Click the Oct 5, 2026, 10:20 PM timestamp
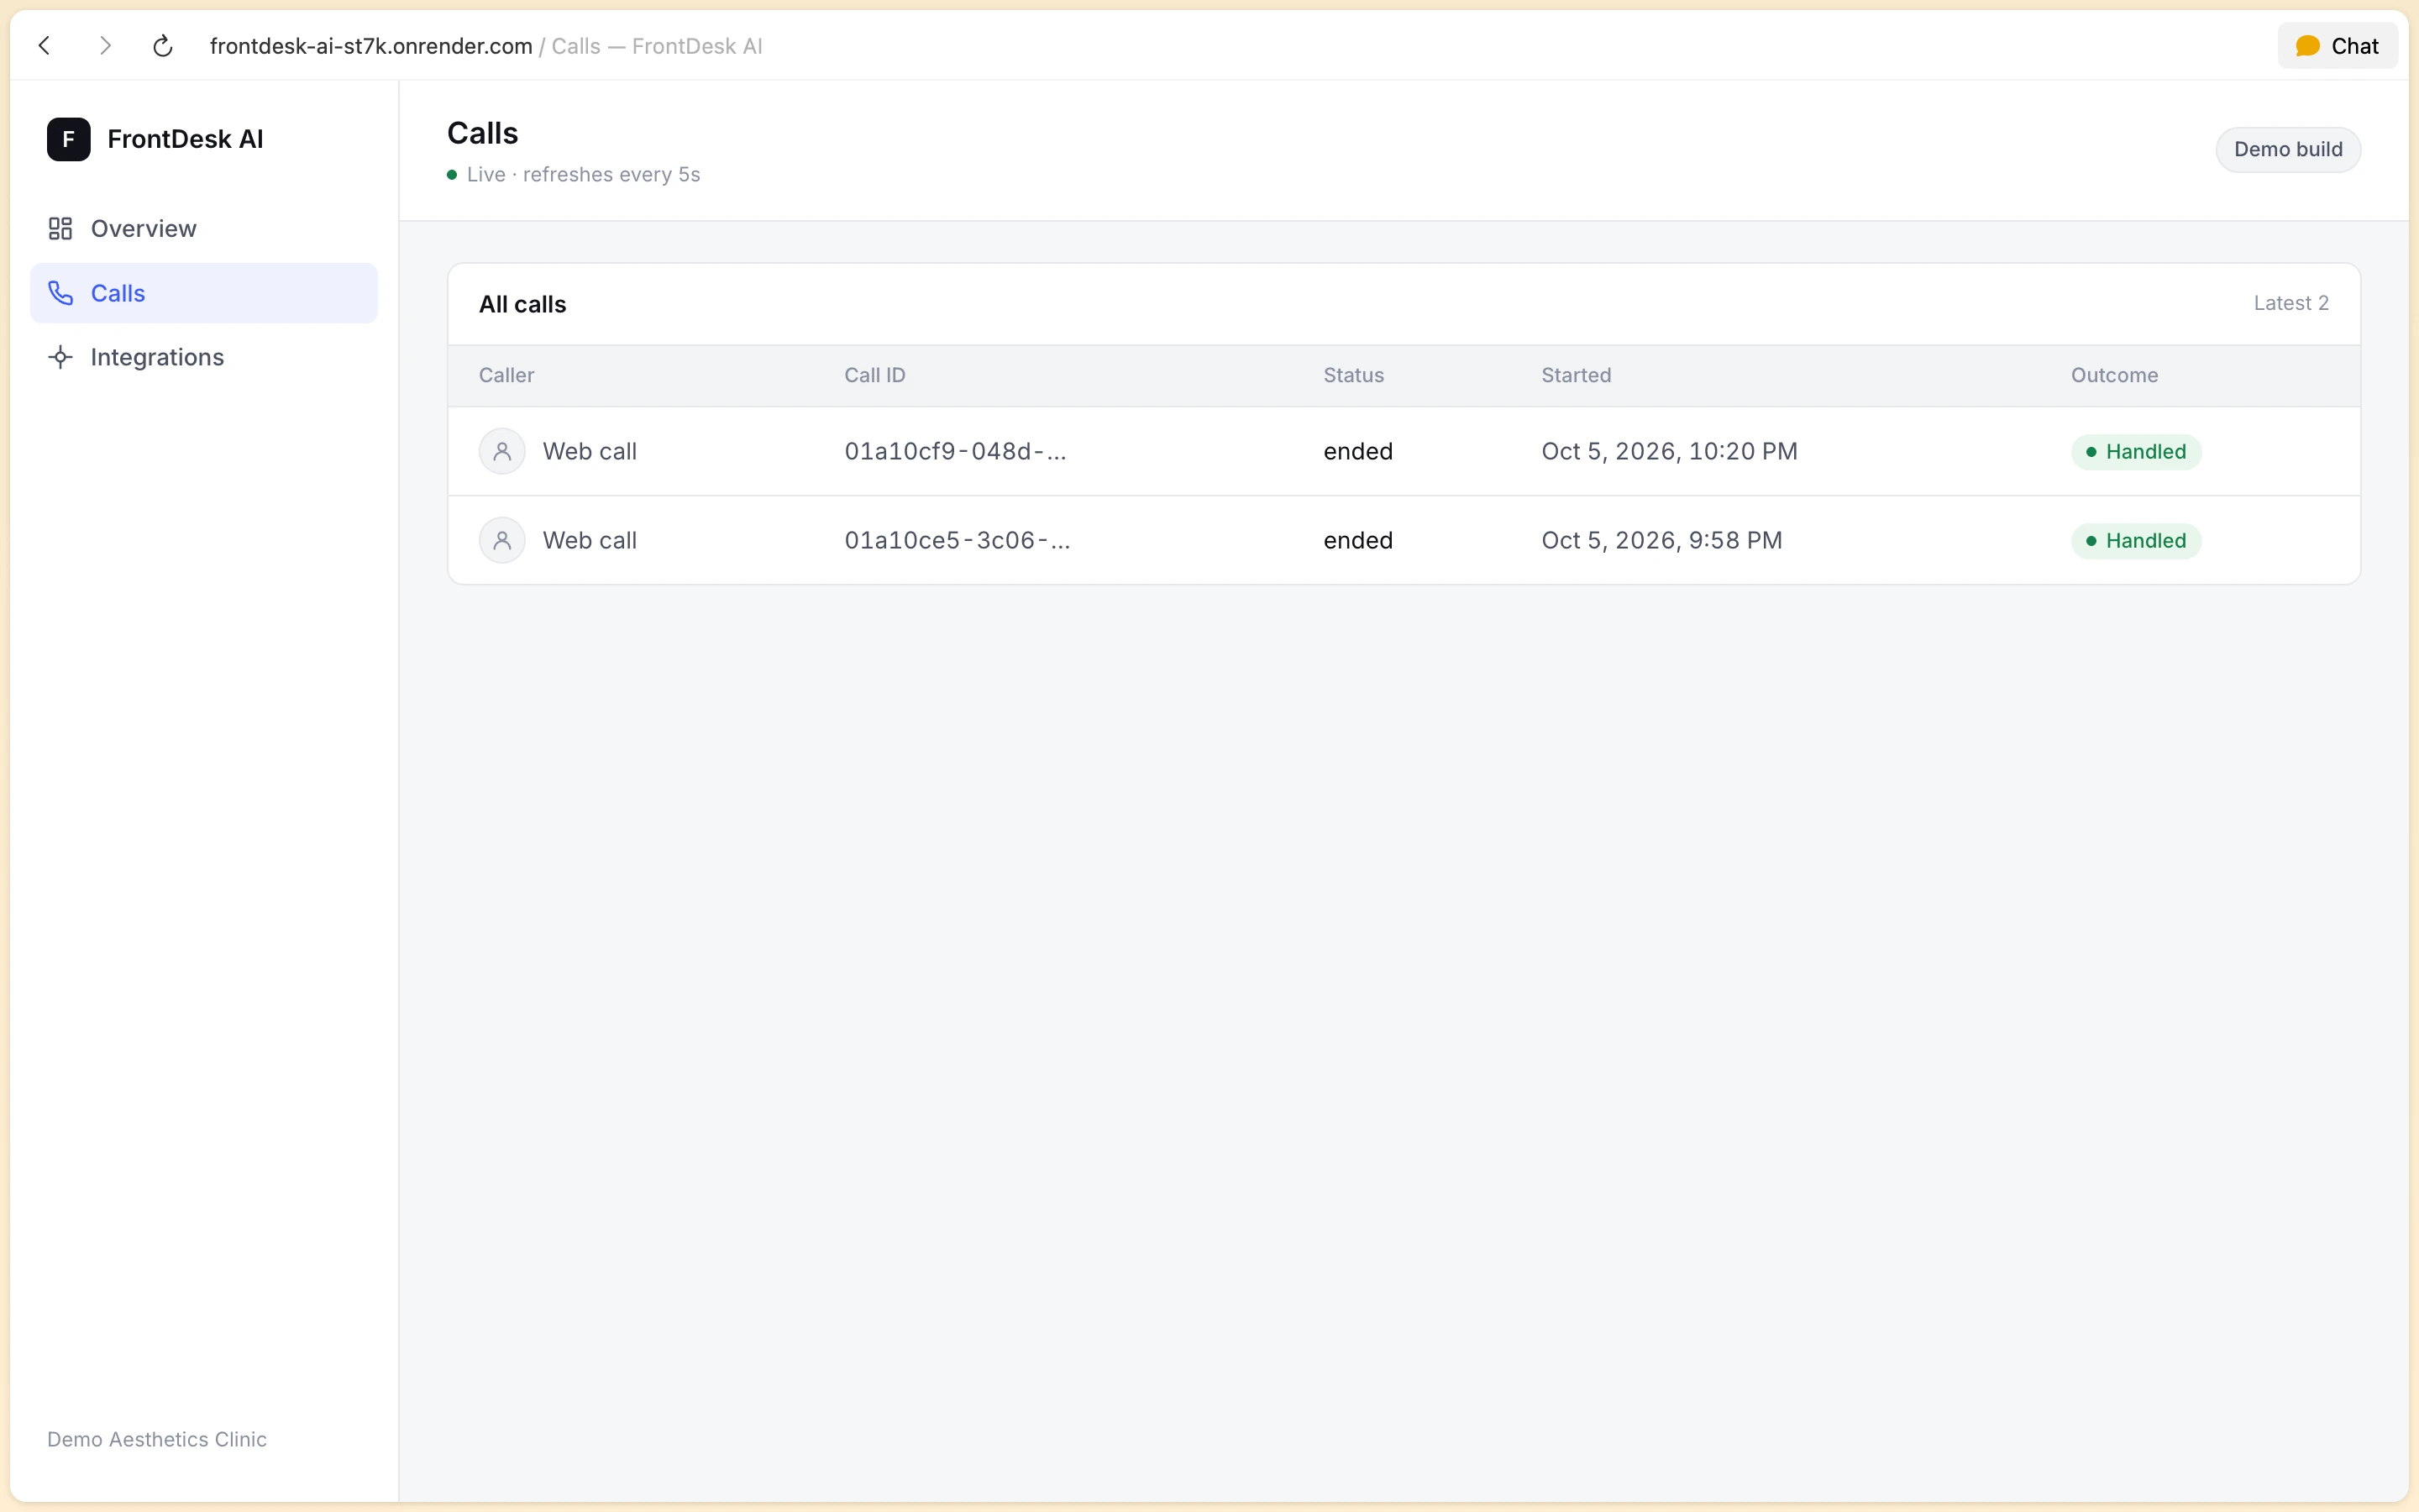Screen dimensions: 2419x1512 pos(1669,452)
